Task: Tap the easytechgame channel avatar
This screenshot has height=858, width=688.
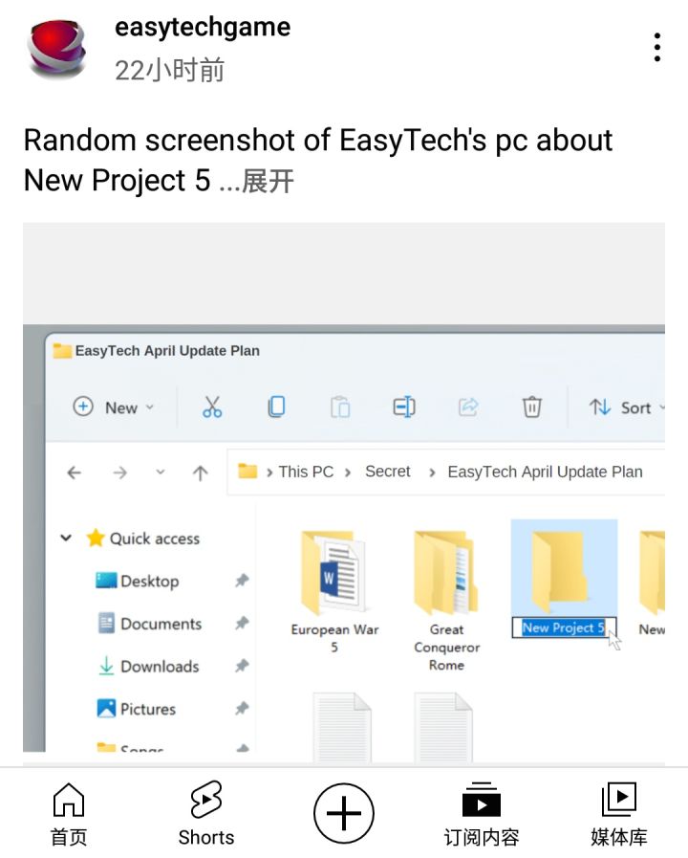Action: click(58, 50)
